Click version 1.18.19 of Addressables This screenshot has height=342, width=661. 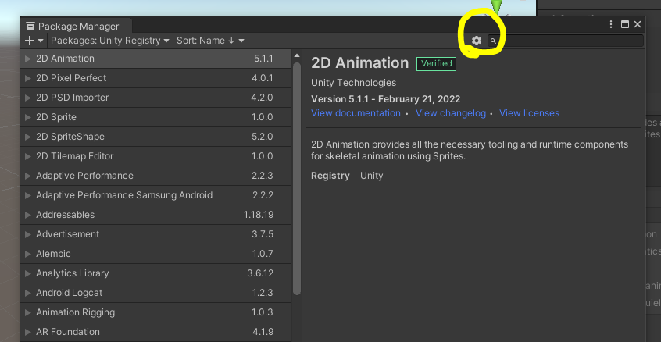click(x=259, y=215)
